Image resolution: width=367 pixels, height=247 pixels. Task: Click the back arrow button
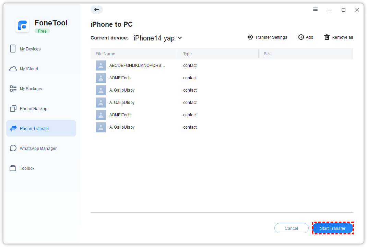(x=97, y=10)
